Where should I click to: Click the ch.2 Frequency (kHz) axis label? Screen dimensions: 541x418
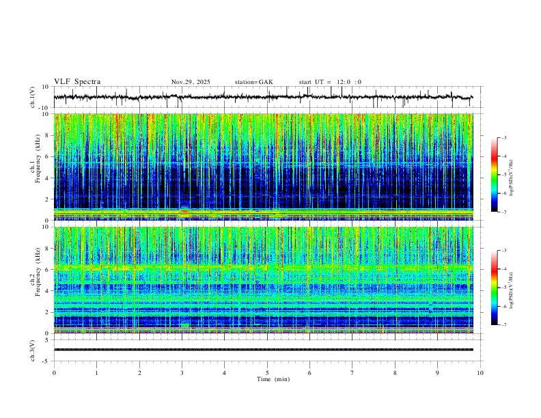[36, 272]
